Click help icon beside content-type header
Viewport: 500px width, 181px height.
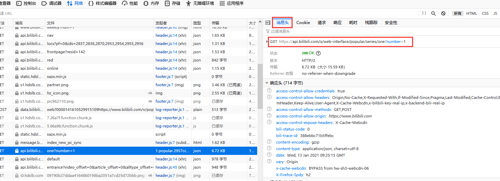coord(270,149)
